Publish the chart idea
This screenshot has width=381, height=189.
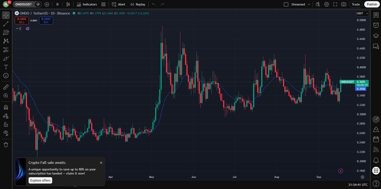coord(372,4)
